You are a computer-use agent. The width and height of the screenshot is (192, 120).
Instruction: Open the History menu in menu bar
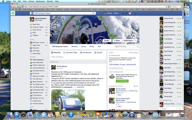pos(31,1)
